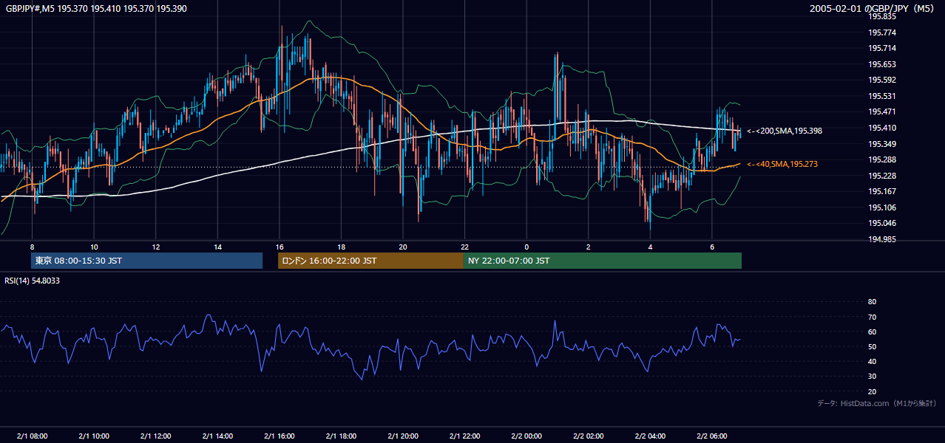Image resolution: width=945 pixels, height=443 pixels.
Task: Click the 2/1 22:00 time label
Action: [464, 436]
